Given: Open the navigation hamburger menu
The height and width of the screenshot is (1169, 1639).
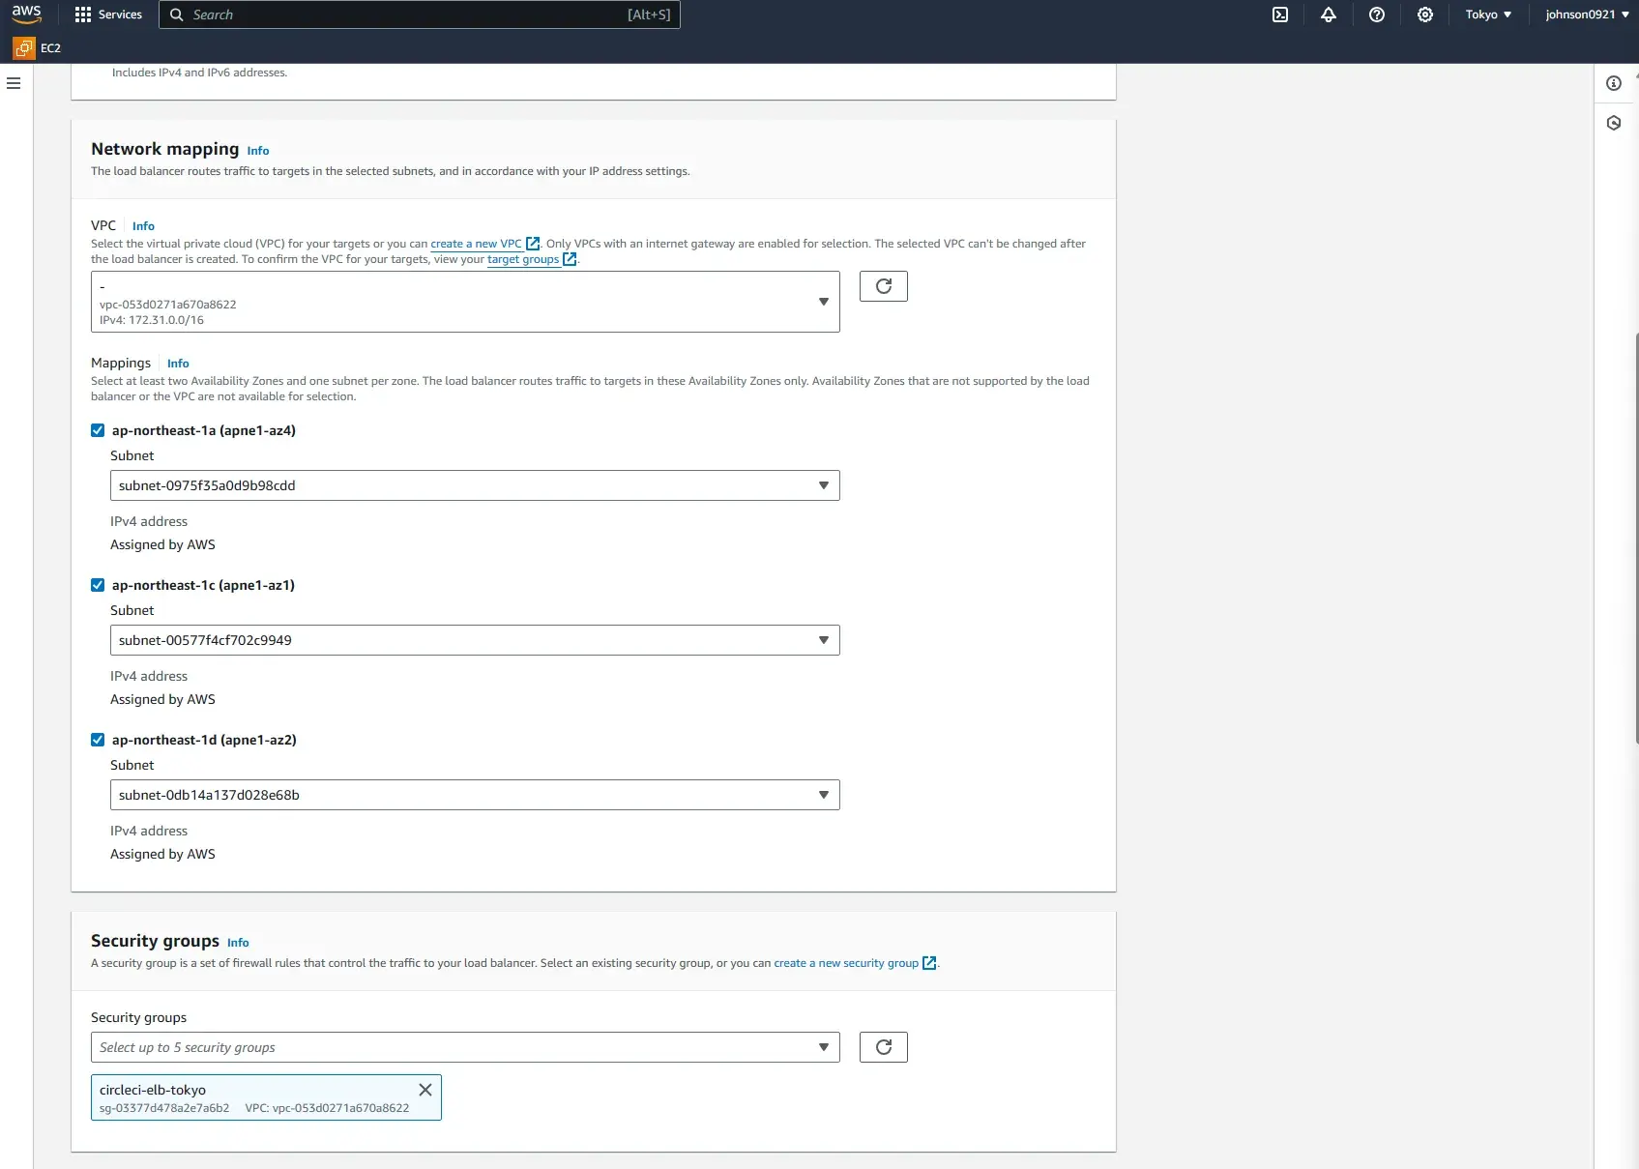Looking at the screenshot, I should 13,83.
